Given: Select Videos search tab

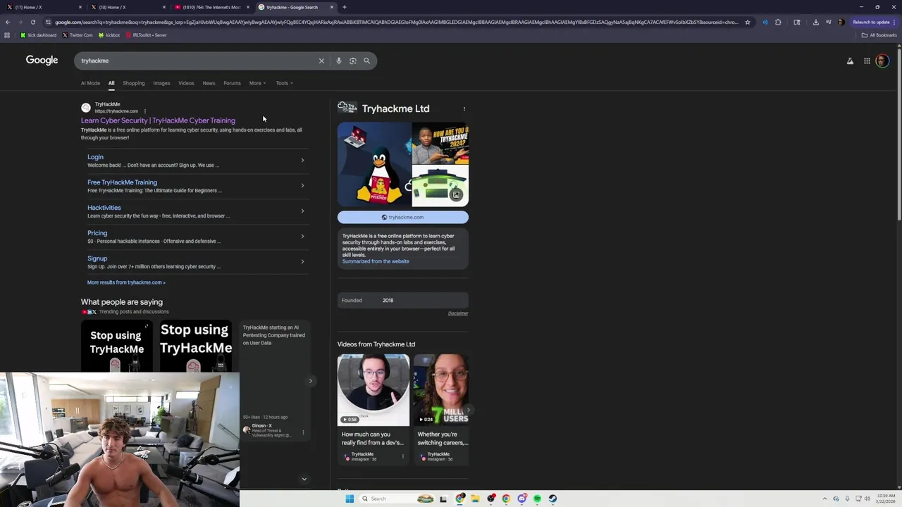Looking at the screenshot, I should [x=186, y=83].
